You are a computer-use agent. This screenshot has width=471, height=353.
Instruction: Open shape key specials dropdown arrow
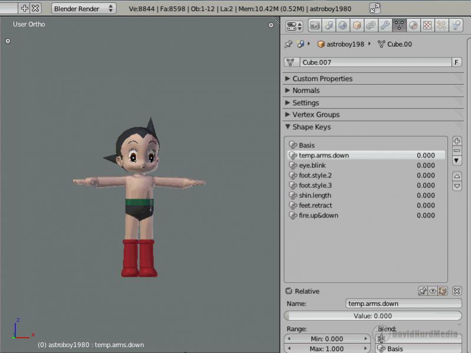click(x=457, y=161)
